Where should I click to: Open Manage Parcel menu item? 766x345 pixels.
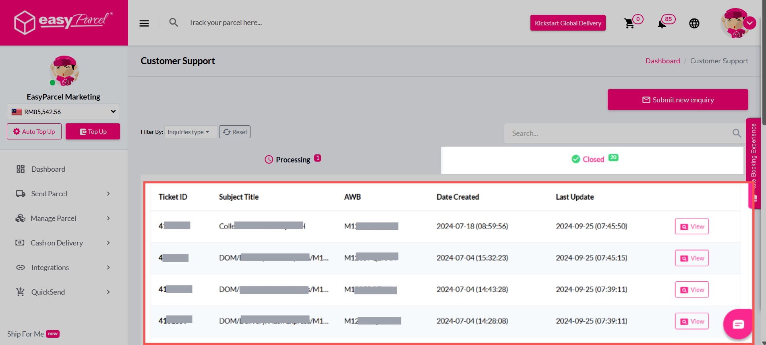click(x=53, y=218)
